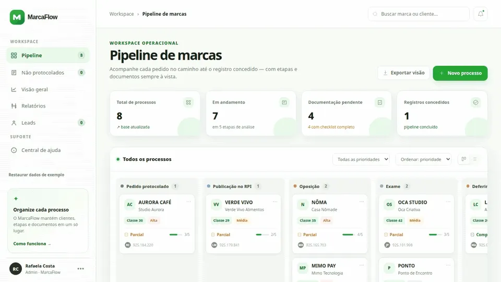Image resolution: width=501 pixels, height=282 pixels.
Task: Click the Novo processo button
Action: pyautogui.click(x=460, y=73)
